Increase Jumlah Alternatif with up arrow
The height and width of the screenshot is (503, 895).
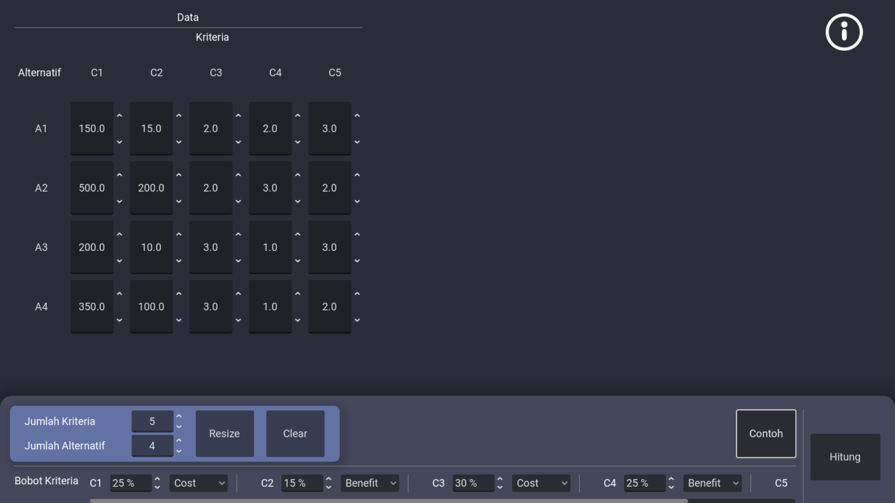[179, 440]
